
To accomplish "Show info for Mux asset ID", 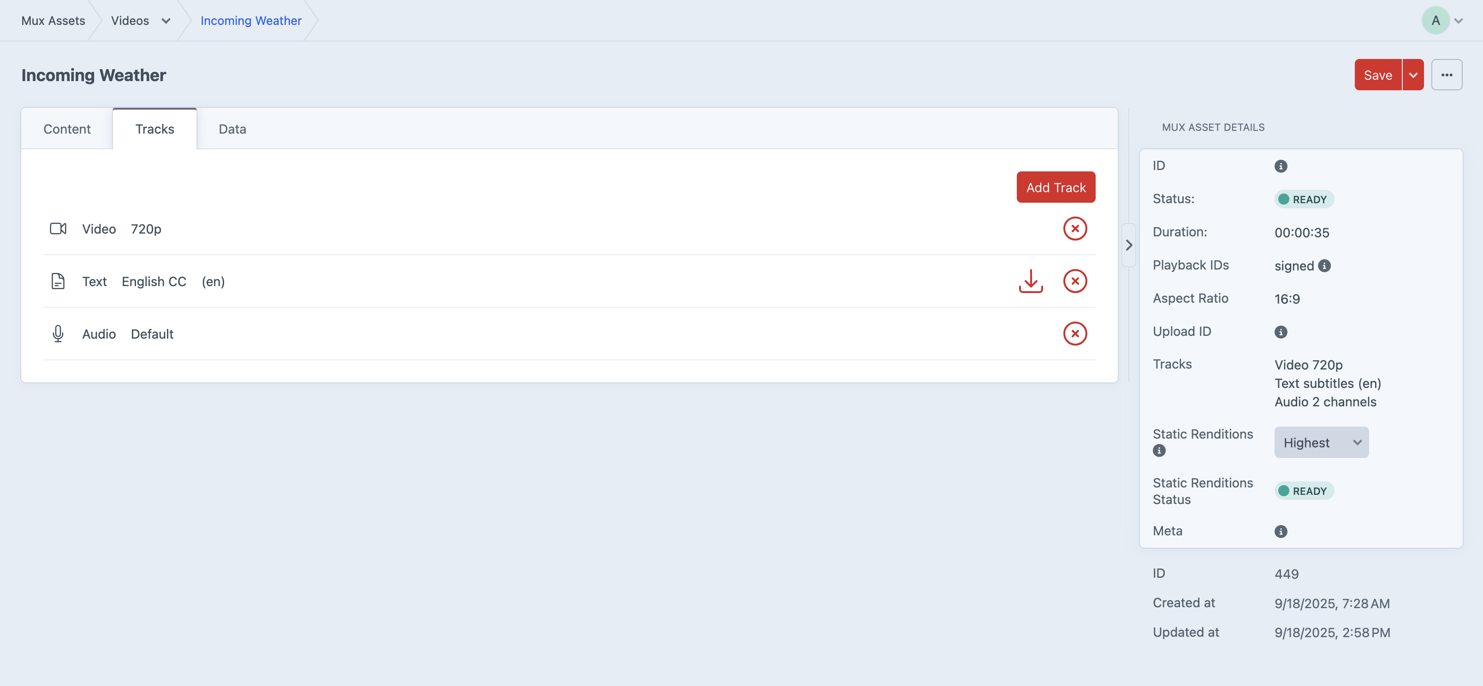I will 1281,166.
